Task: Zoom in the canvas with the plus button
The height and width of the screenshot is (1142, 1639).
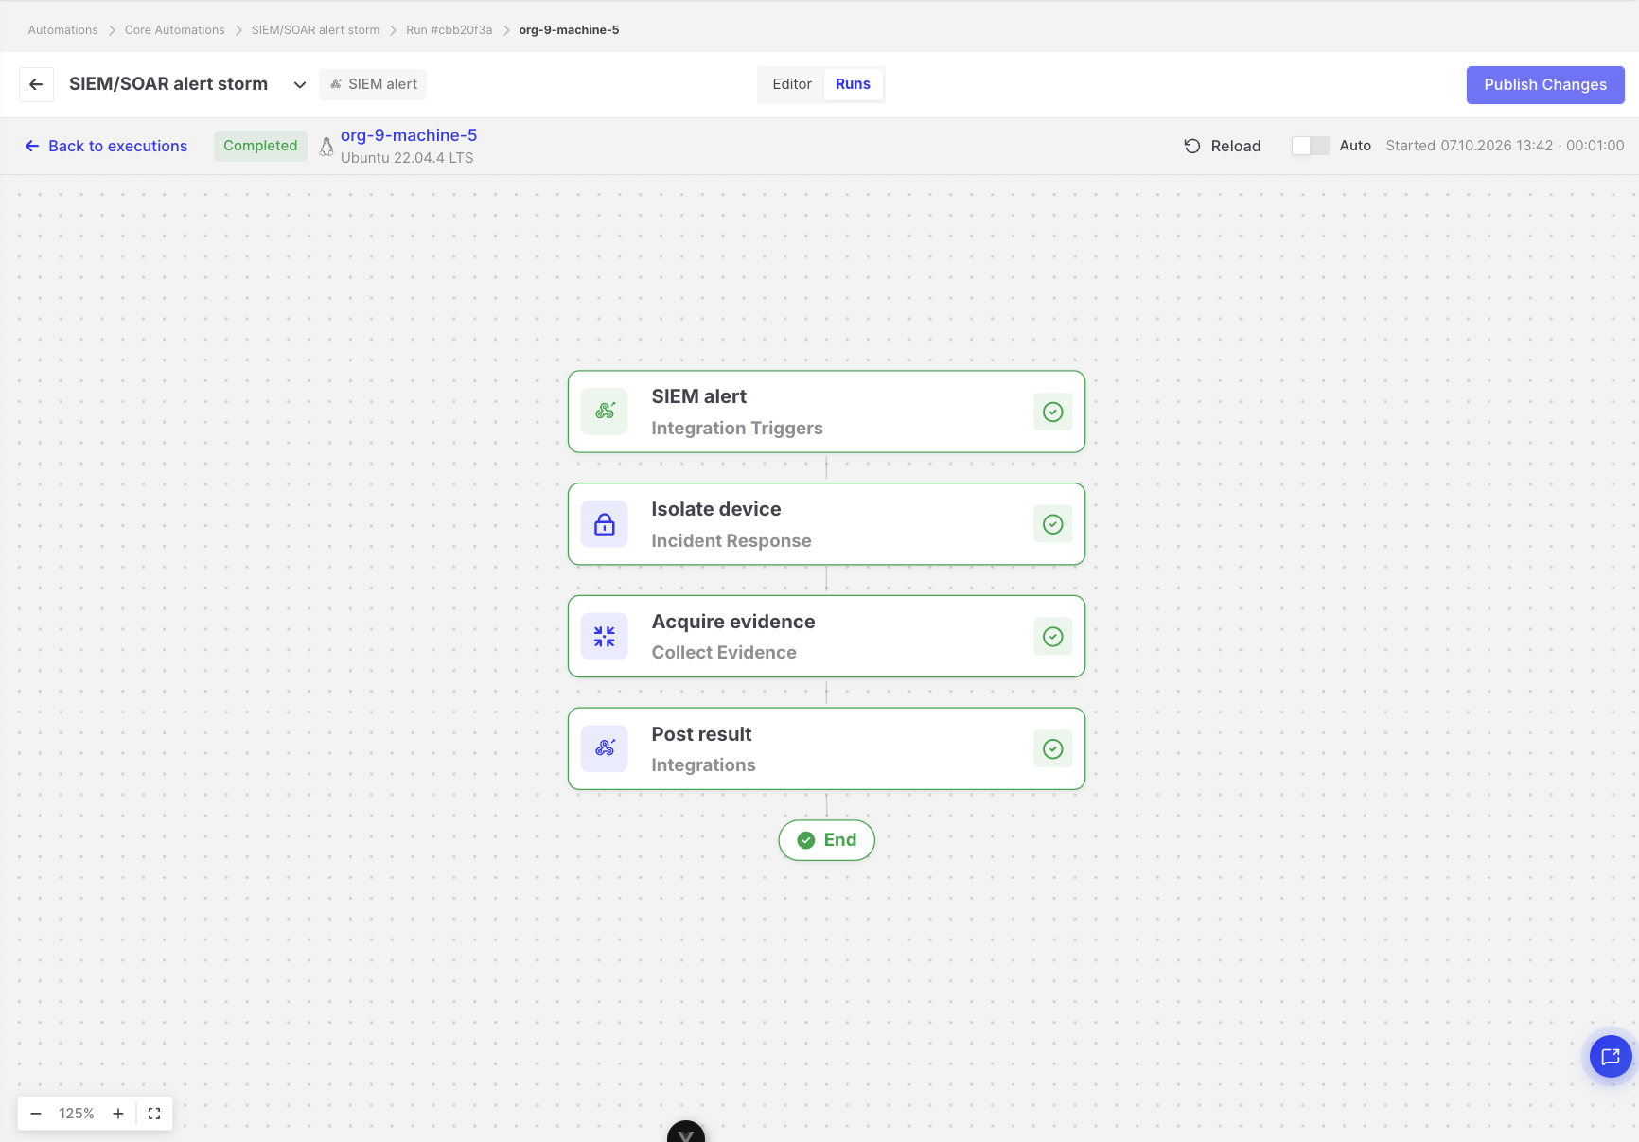Action: click(x=118, y=1114)
